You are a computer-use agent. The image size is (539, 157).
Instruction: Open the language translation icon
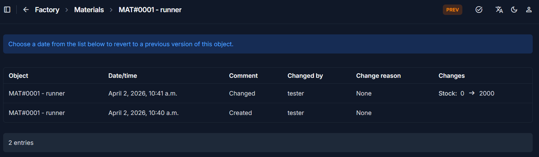pyautogui.click(x=499, y=10)
